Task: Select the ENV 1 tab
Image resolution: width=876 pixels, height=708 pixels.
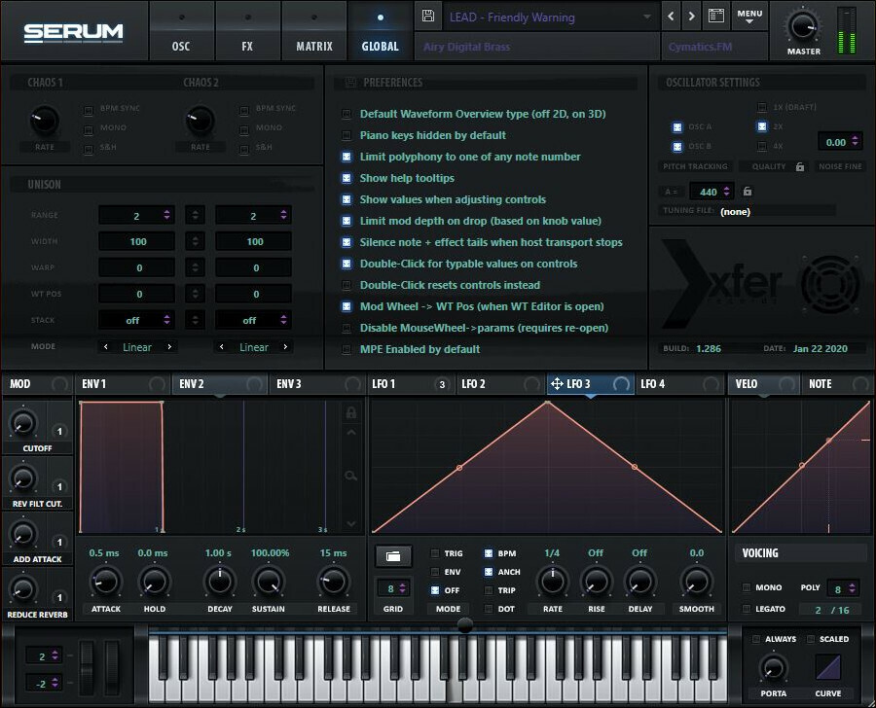Action: (123, 383)
